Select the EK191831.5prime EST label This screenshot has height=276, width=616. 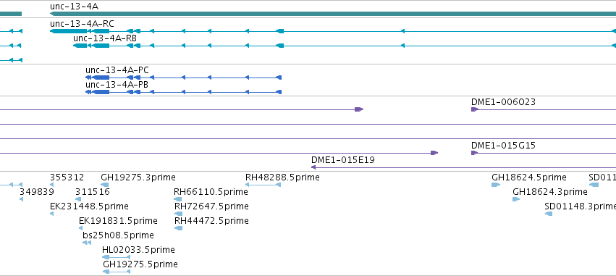tap(118, 220)
